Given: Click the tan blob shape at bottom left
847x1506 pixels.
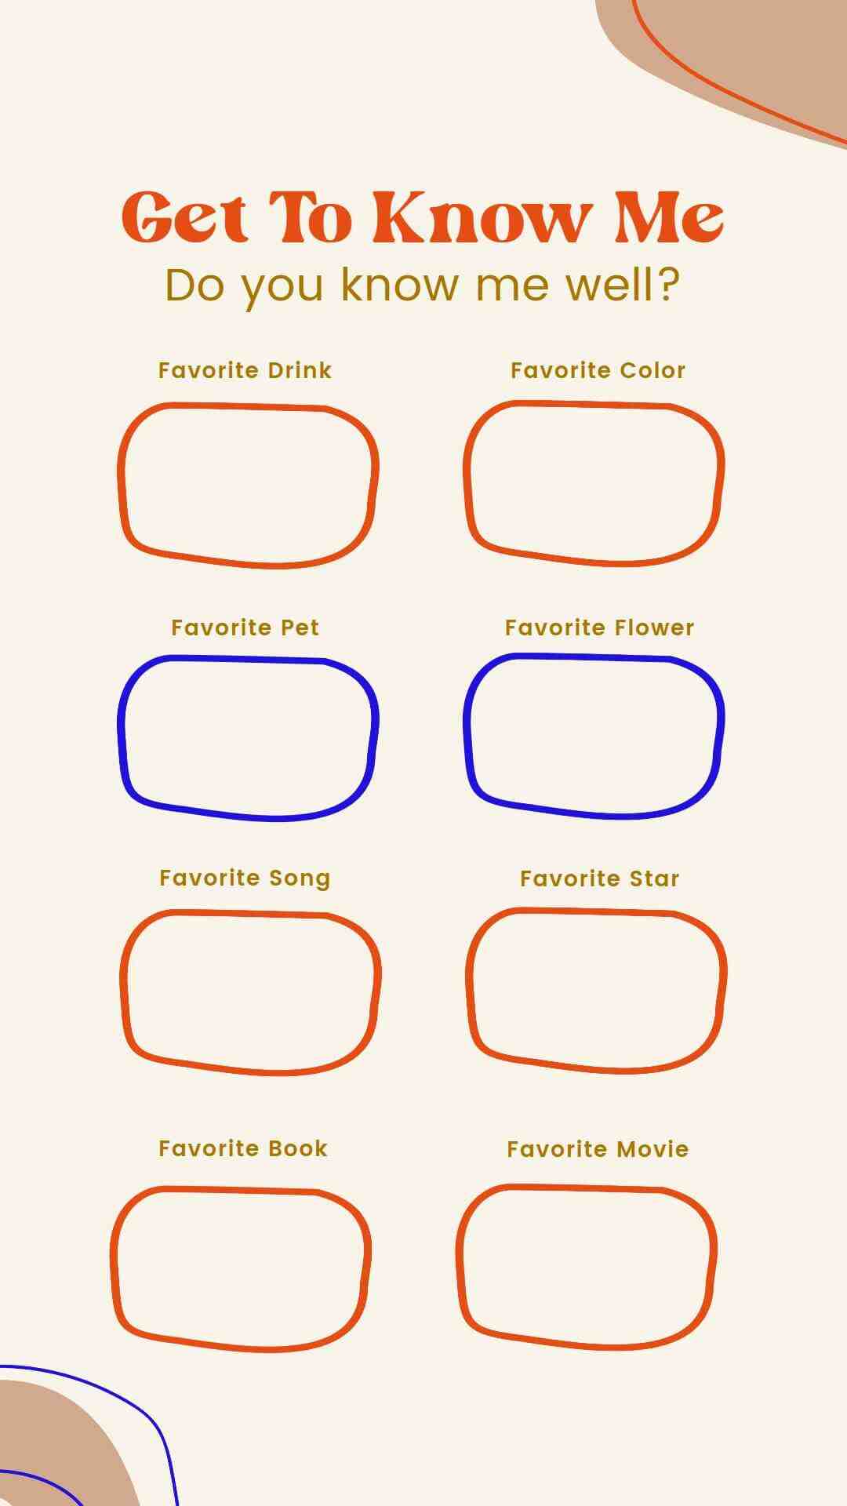Looking at the screenshot, I should pyautogui.click(x=55, y=1451).
